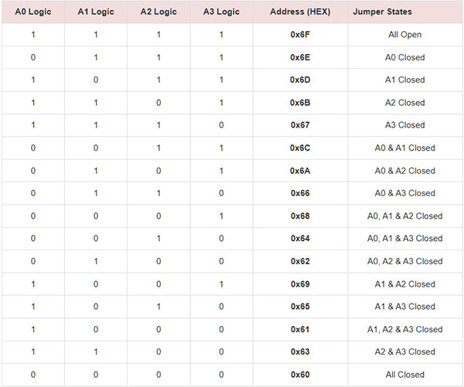Click the A3 Logic column header
Screen dimensions: 464x387
pyautogui.click(x=220, y=12)
